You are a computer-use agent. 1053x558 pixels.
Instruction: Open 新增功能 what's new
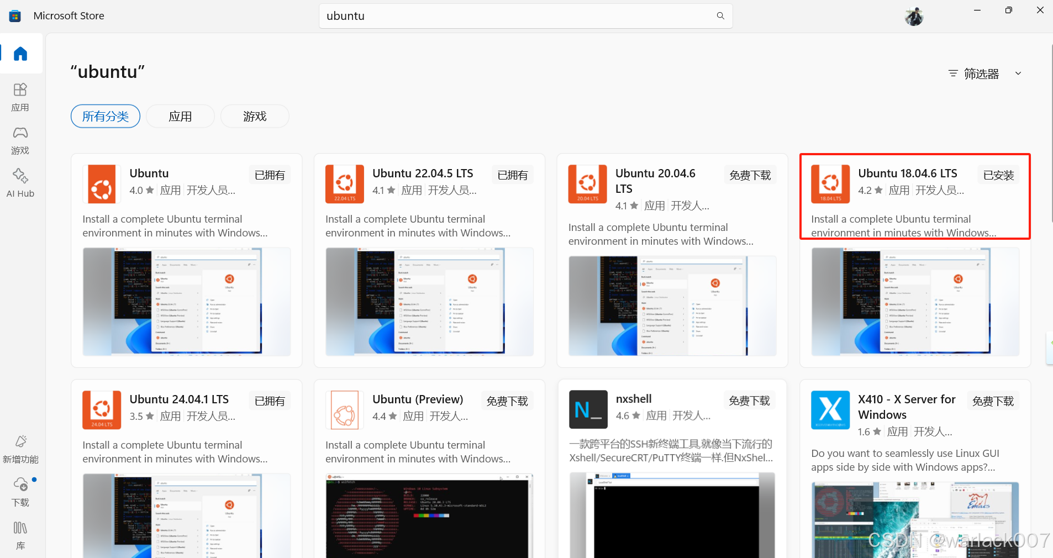click(x=20, y=449)
